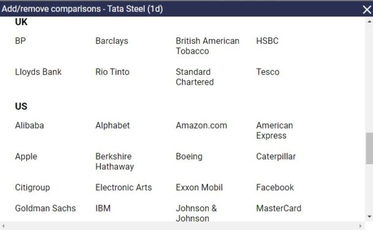Choose Amazon.com for comparison

point(201,125)
